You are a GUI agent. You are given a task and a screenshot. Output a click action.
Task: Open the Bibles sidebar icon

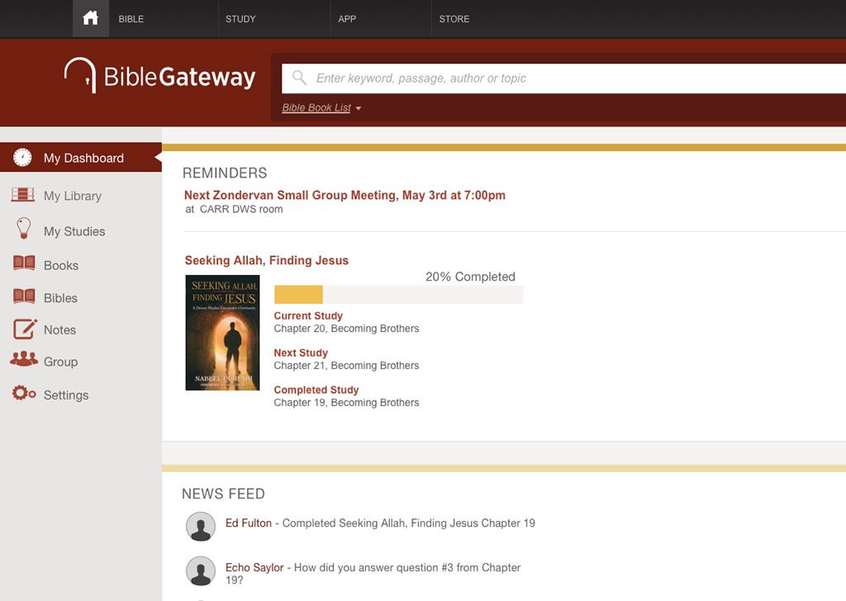[x=24, y=296]
